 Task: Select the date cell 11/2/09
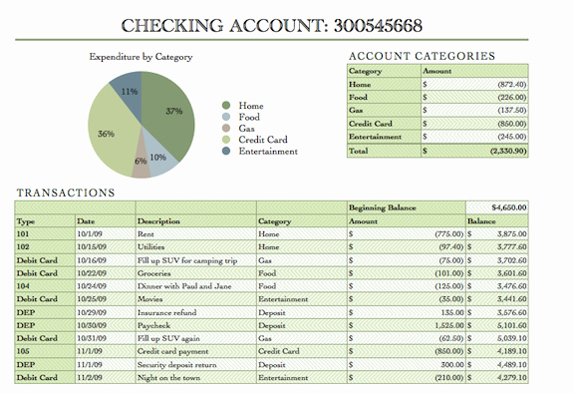106,377
